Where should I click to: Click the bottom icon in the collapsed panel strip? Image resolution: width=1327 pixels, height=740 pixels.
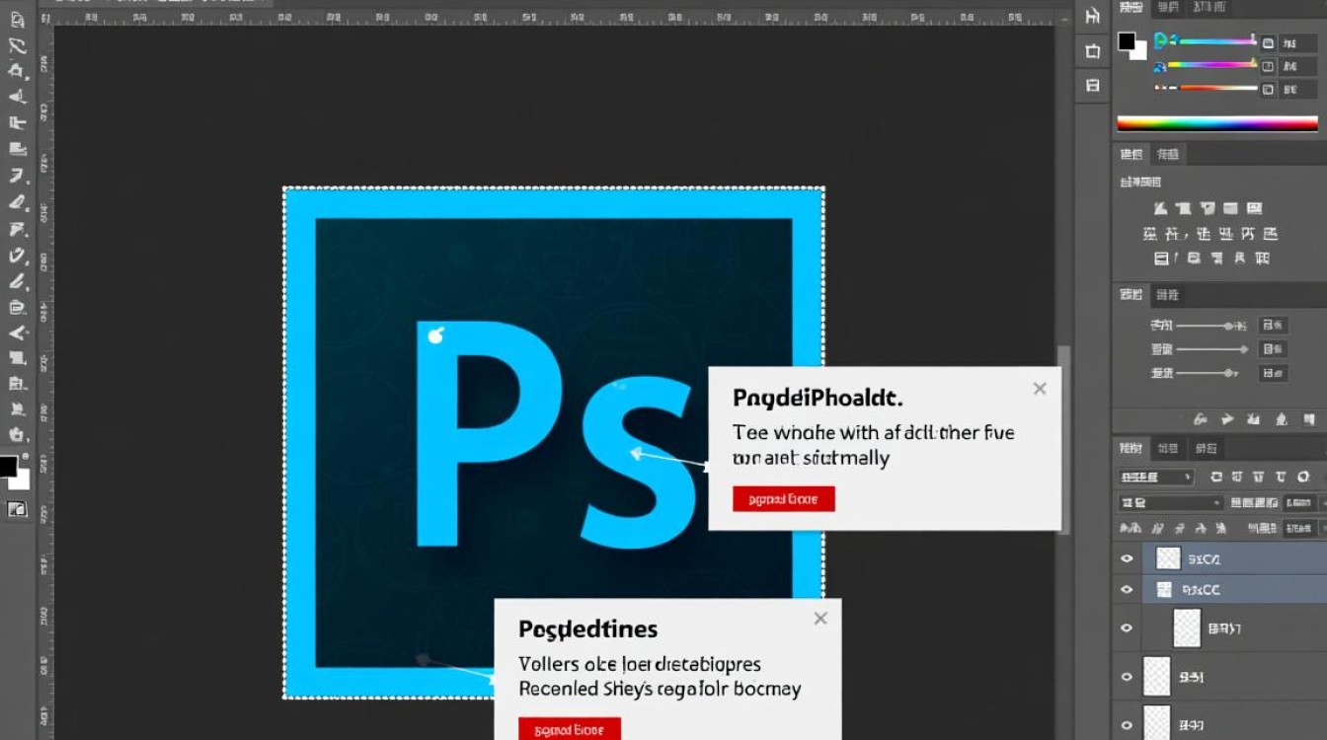point(1092,86)
